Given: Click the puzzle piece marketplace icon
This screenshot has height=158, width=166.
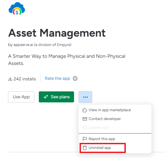Looking at the screenshot, I should coord(85,110).
